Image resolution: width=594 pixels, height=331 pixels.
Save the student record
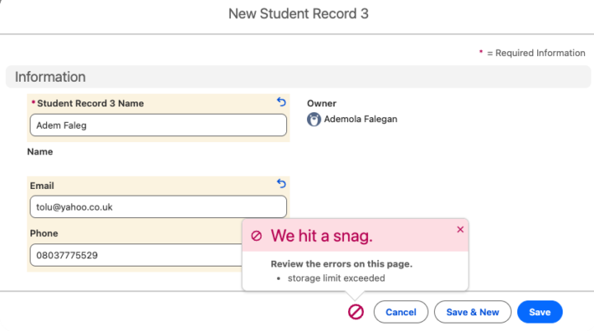[540, 312]
